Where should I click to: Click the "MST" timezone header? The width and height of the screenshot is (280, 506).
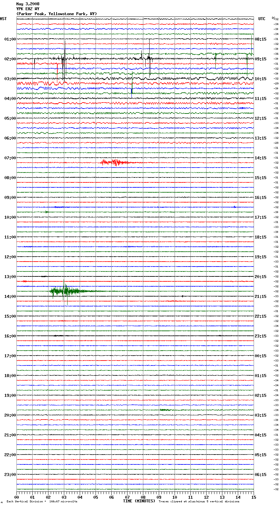coord(3,19)
